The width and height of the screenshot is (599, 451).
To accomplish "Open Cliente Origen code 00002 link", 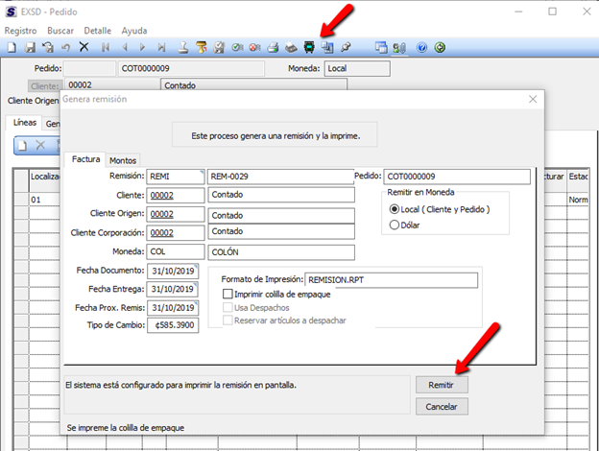I will [x=161, y=214].
